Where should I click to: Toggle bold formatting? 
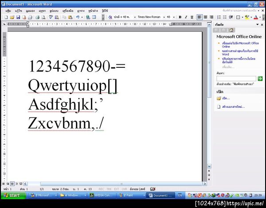(x=180, y=17)
